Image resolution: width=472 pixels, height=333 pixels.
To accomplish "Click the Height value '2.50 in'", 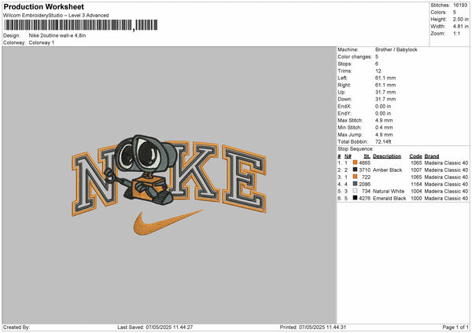I will [460, 19].
